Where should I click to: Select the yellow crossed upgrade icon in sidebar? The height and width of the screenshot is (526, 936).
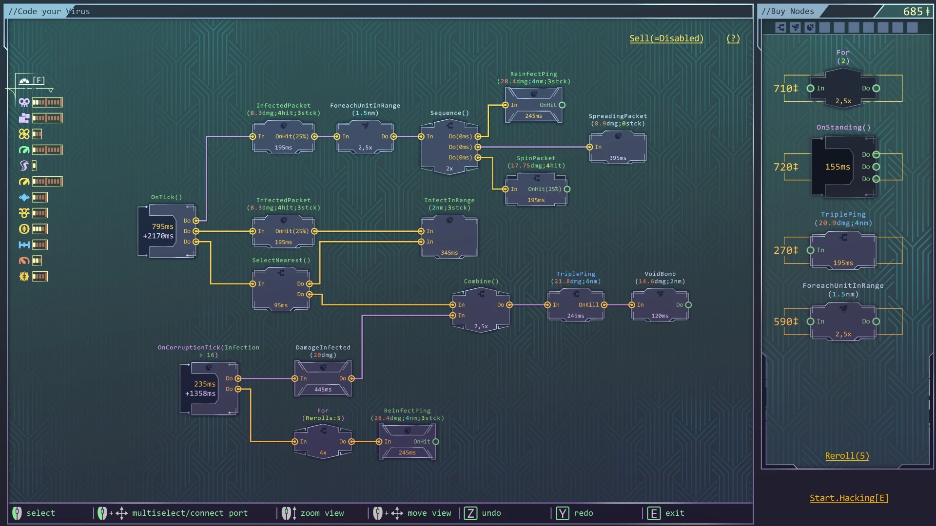point(23,133)
